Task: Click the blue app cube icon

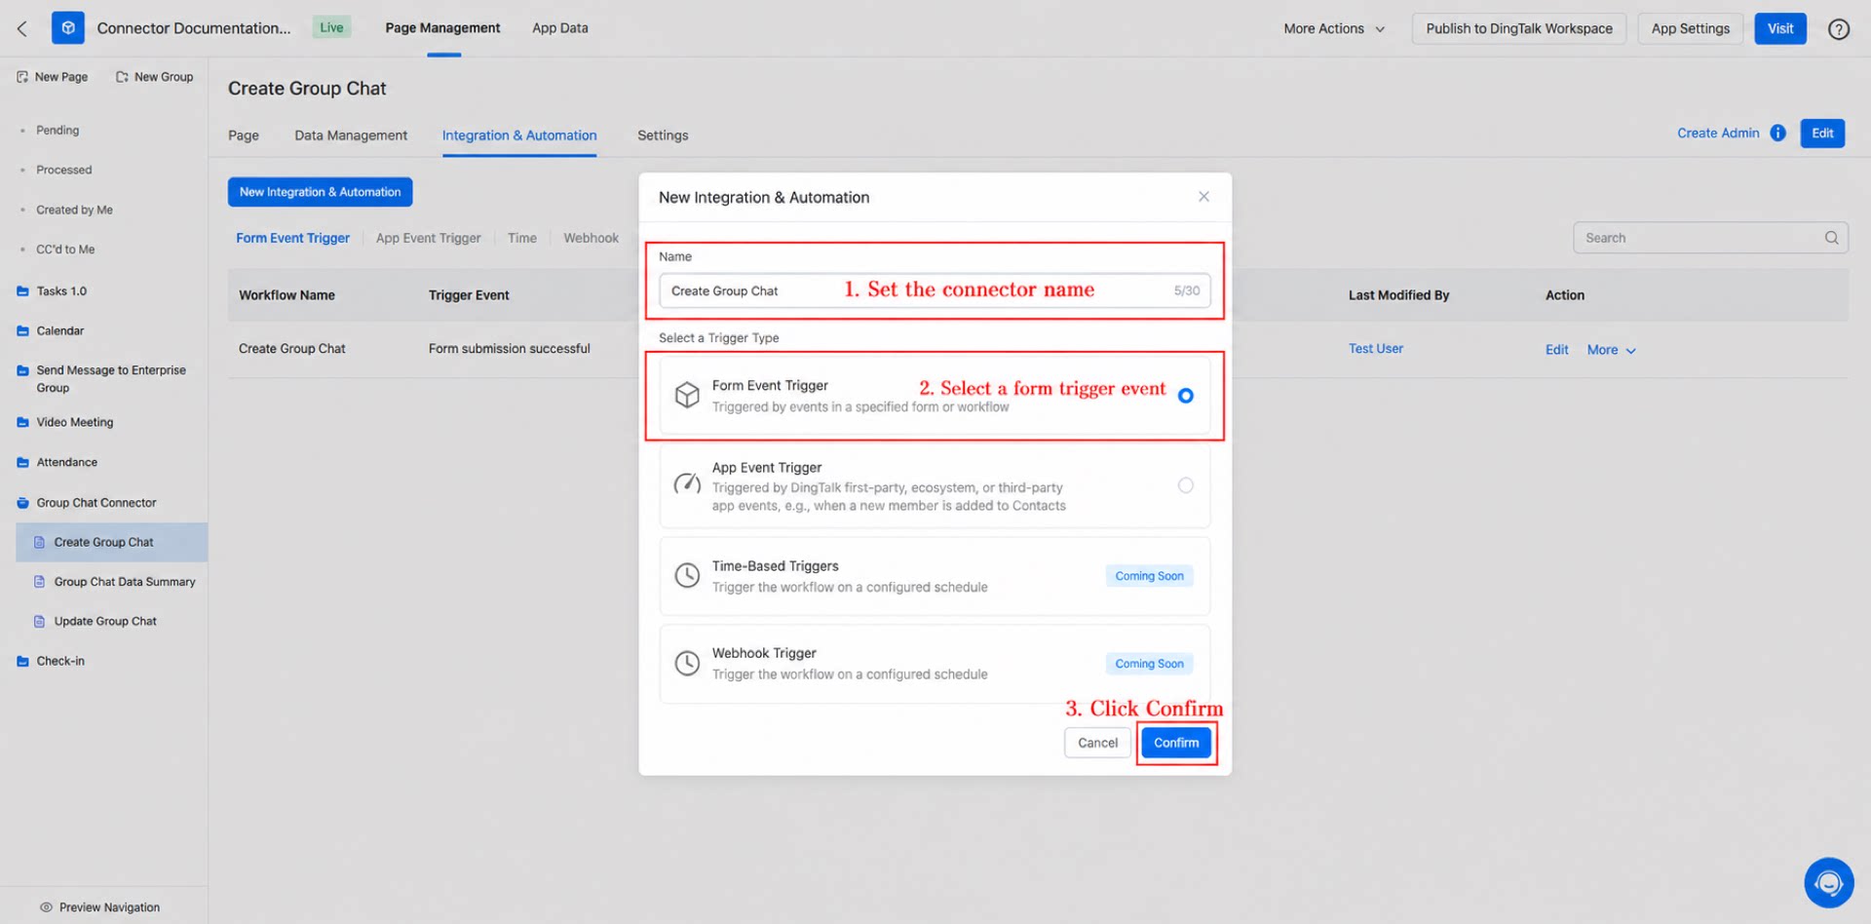Action: 68,28
